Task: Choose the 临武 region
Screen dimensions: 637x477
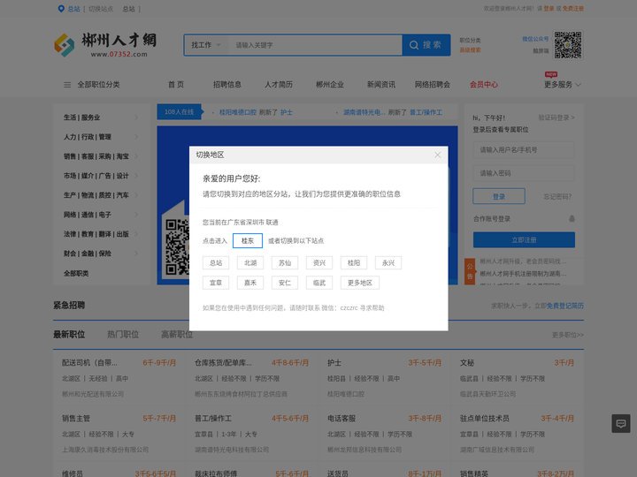Action: (319, 283)
